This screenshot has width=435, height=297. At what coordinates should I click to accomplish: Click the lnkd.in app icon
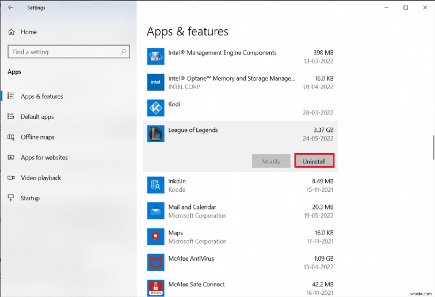coord(156,185)
